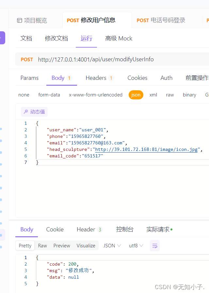
Task: Open the Auth request tab
Action: click(x=166, y=78)
